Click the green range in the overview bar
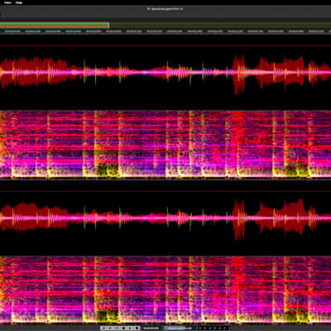The image size is (331, 331). 54,25
